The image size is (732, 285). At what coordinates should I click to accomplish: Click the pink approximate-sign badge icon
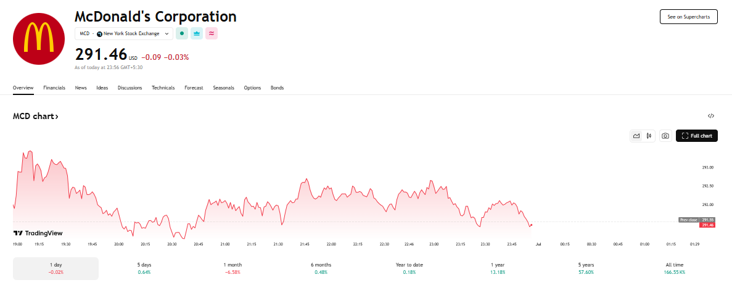212,34
